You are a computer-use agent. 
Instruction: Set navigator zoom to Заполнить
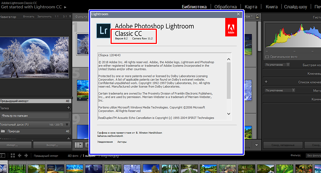coord(44,17)
